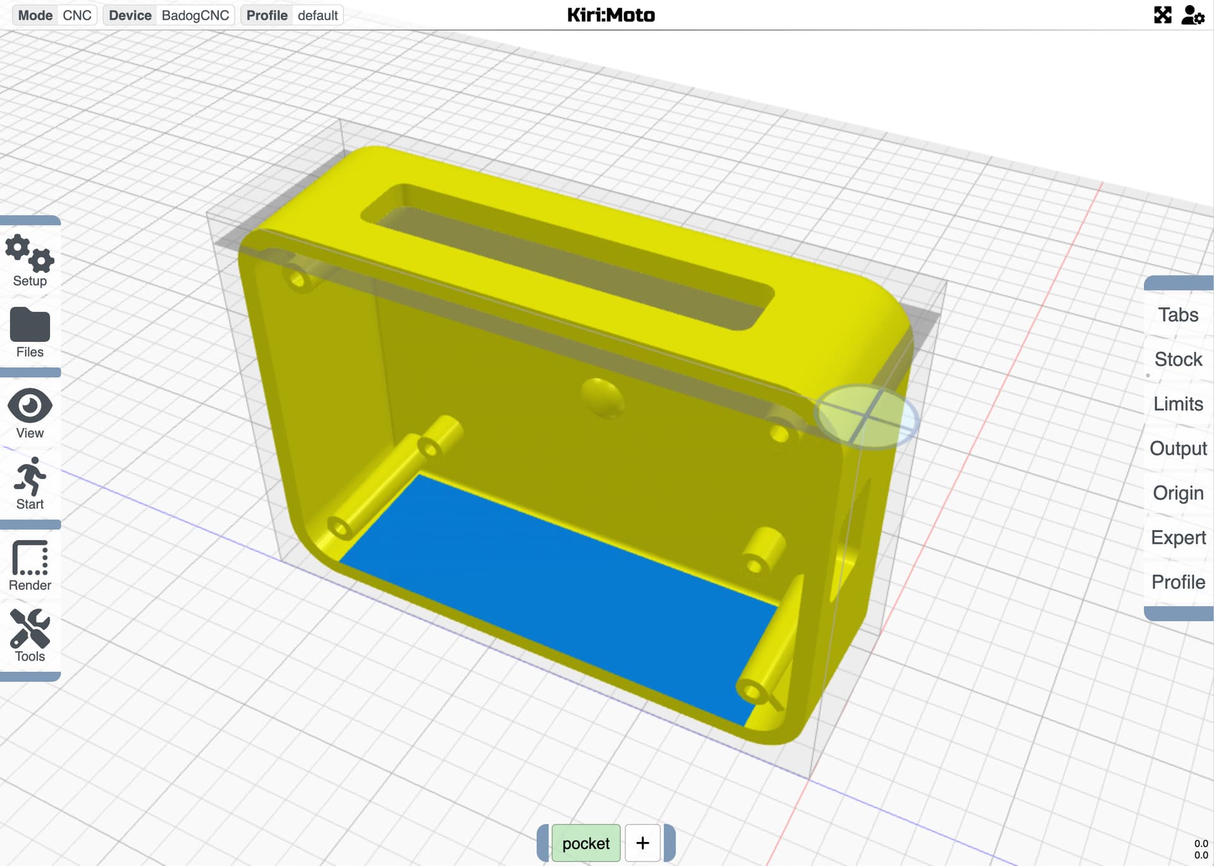Open the Profile default selector

291,15
